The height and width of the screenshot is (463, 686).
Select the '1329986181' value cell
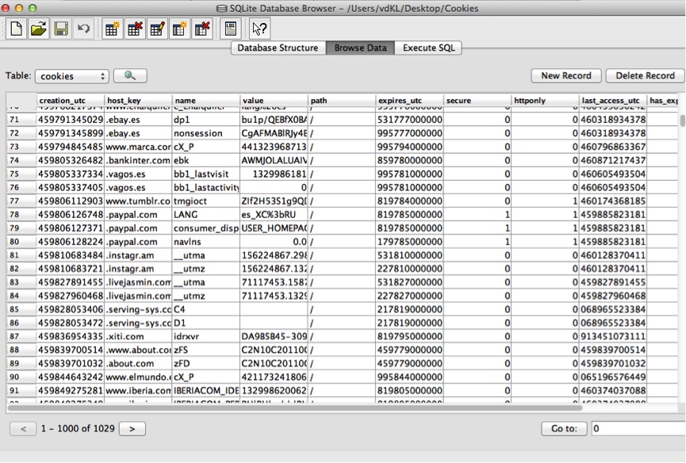click(274, 174)
